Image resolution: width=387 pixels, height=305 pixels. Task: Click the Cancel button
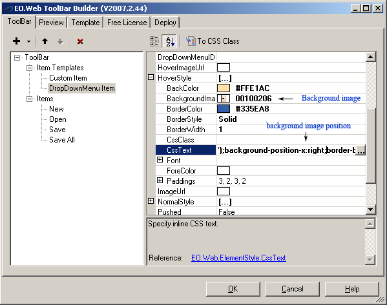coord(293,289)
